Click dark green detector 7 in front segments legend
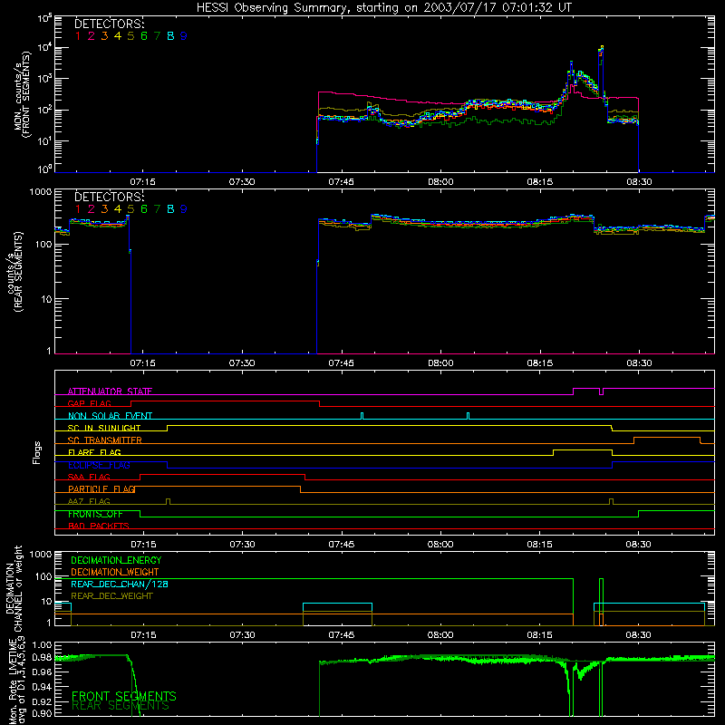Screen dimensions: 725x725 157,36
